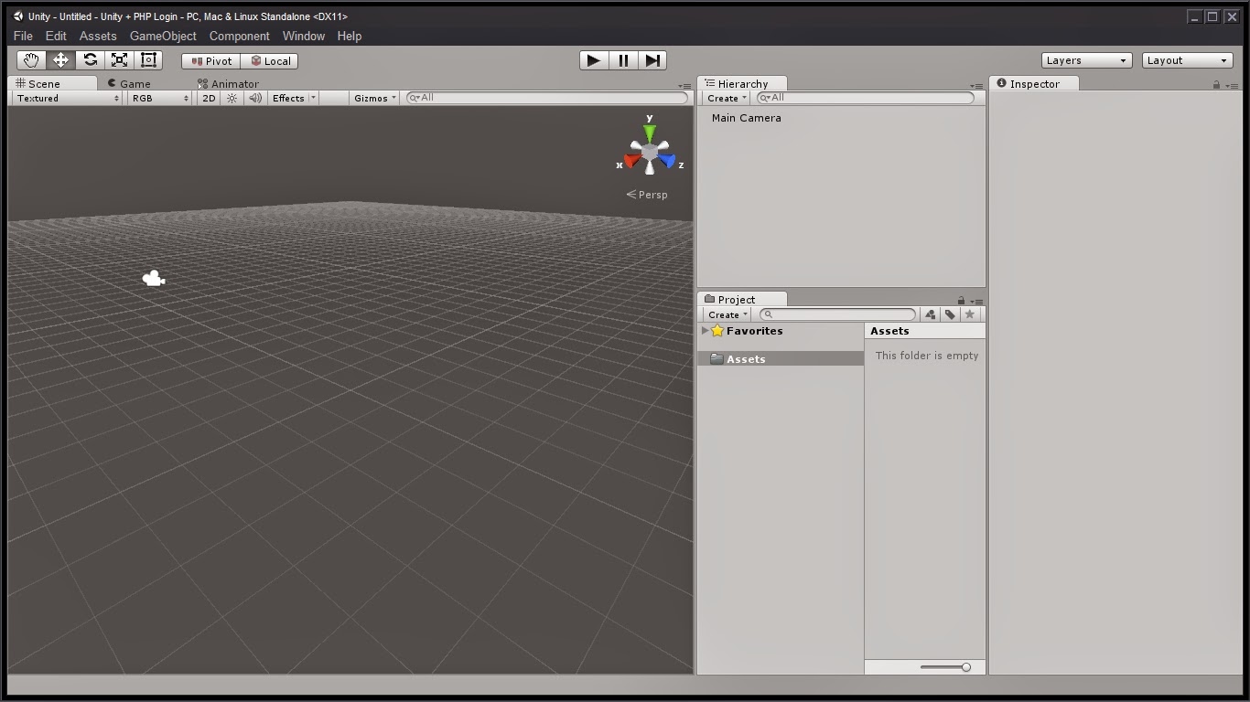Screen dimensions: 1250x702
Task: Open the Create menu in Hierarchy
Action: click(724, 98)
